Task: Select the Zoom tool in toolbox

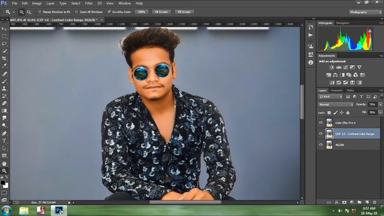Action: [x=4, y=170]
